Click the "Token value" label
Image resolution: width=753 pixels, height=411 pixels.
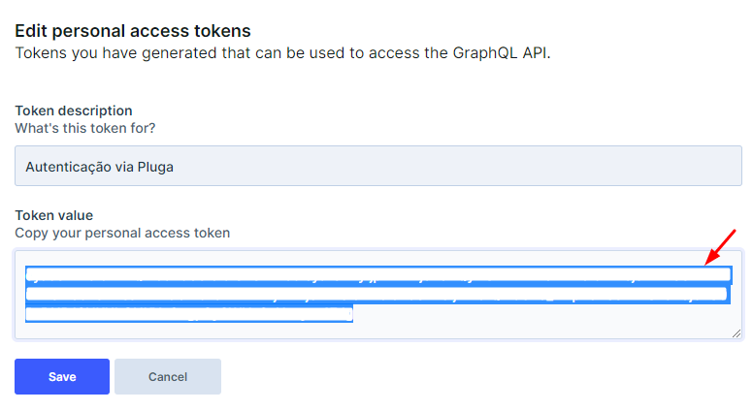click(x=54, y=215)
